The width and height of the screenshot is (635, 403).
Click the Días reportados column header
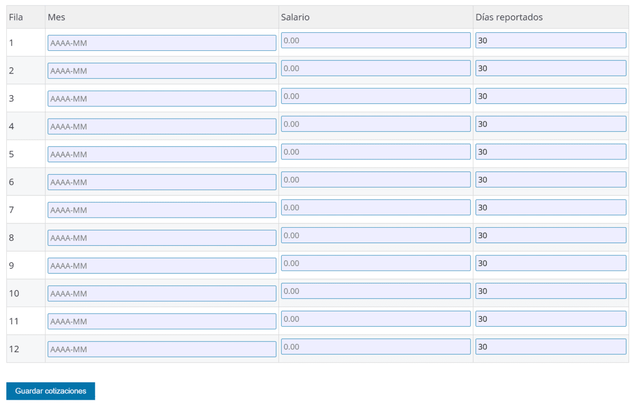coord(509,17)
